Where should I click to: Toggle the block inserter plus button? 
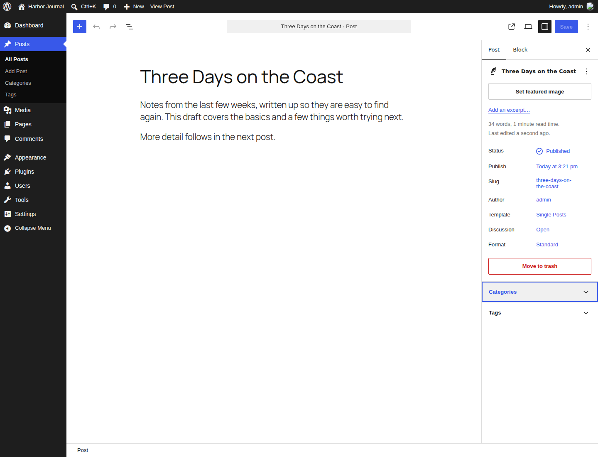(x=80, y=27)
